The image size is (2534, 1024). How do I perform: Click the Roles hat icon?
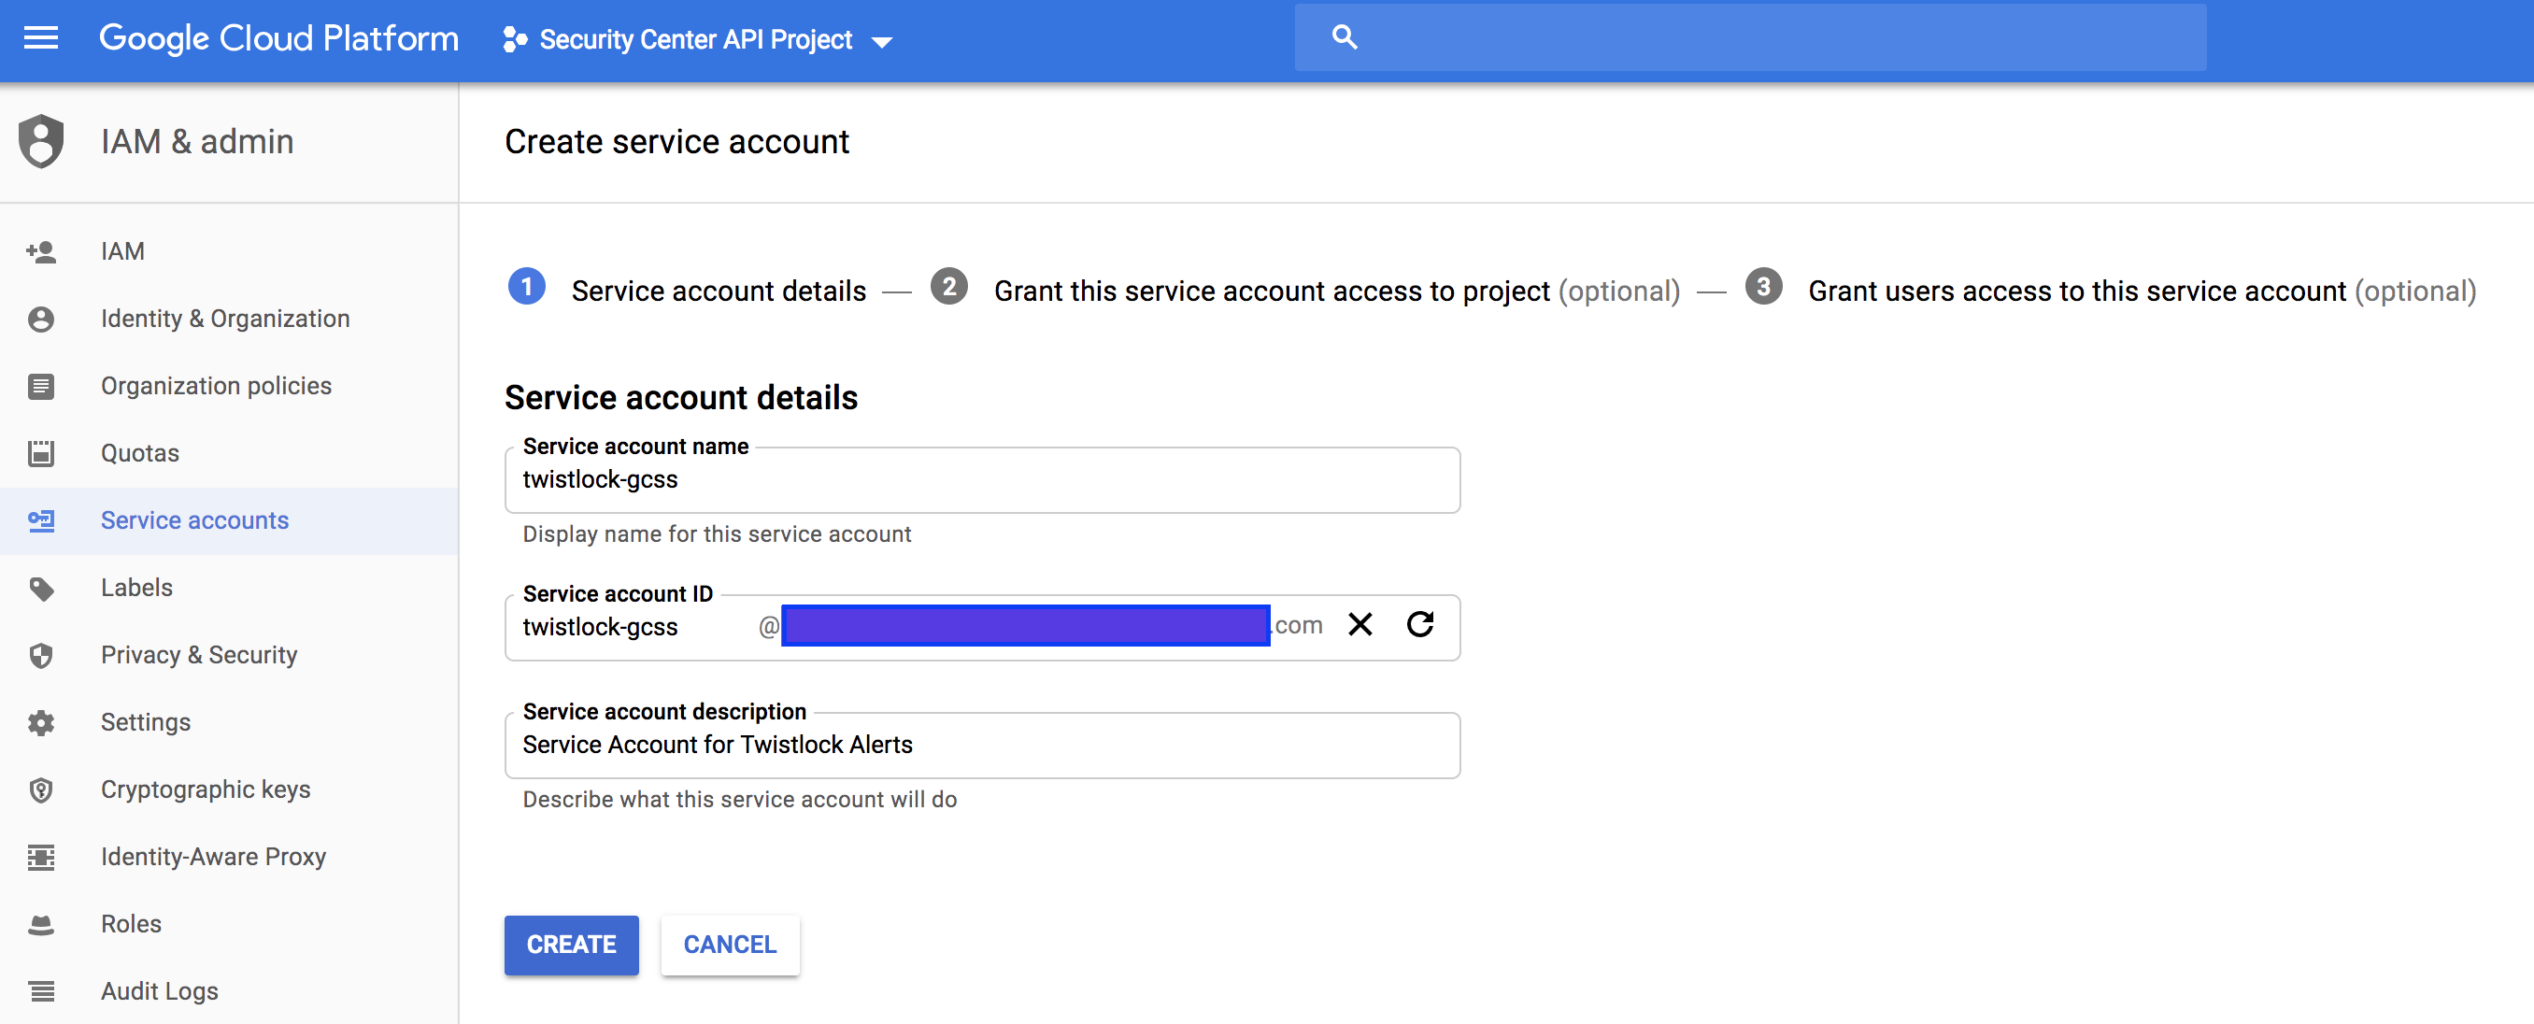40,925
